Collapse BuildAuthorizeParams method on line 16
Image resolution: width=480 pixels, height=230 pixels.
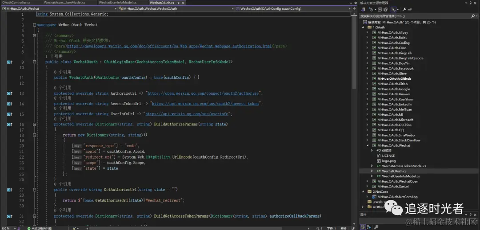click(34, 124)
